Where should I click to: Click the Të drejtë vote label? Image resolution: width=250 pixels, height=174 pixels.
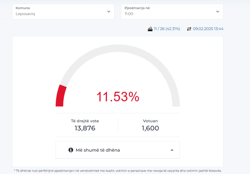click(x=85, y=121)
